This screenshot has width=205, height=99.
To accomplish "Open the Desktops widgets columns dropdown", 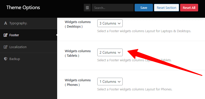I will pyautogui.click(x=110, y=23).
